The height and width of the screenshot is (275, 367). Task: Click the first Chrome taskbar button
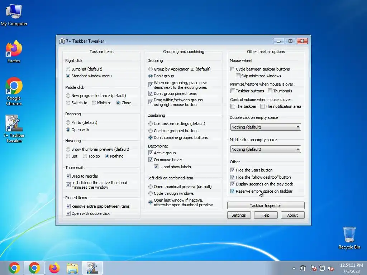coord(14,268)
